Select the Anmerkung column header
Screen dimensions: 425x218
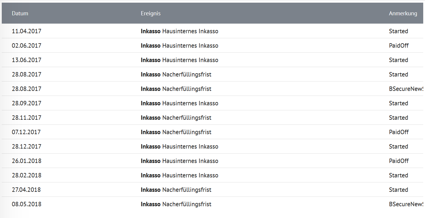[403, 13]
